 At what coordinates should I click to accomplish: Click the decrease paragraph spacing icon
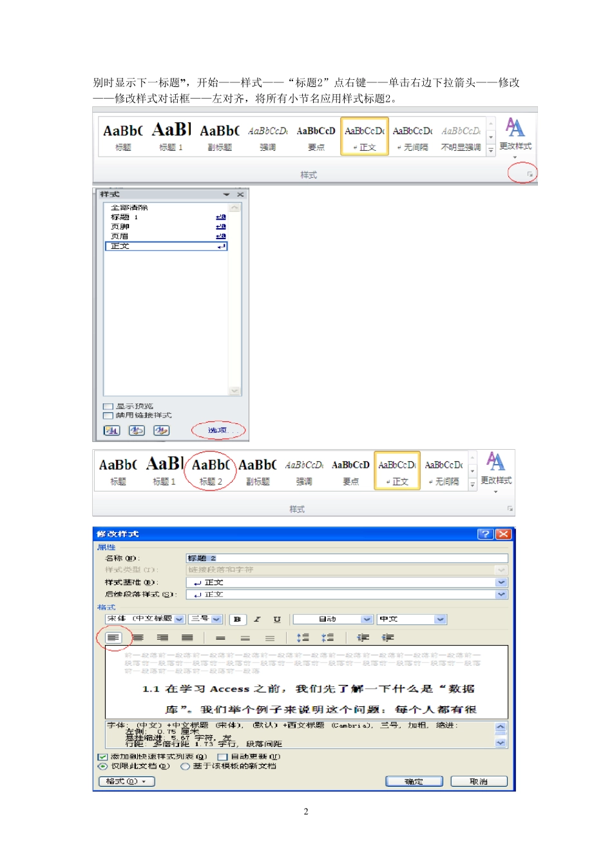(x=327, y=638)
